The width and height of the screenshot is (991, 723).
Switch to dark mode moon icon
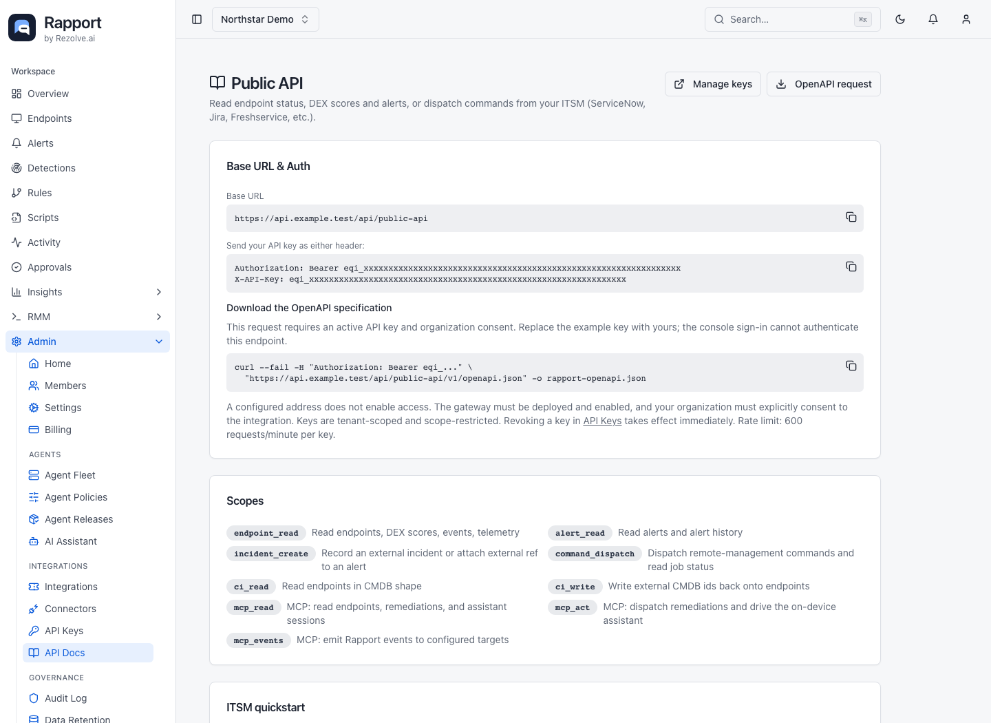pos(900,19)
